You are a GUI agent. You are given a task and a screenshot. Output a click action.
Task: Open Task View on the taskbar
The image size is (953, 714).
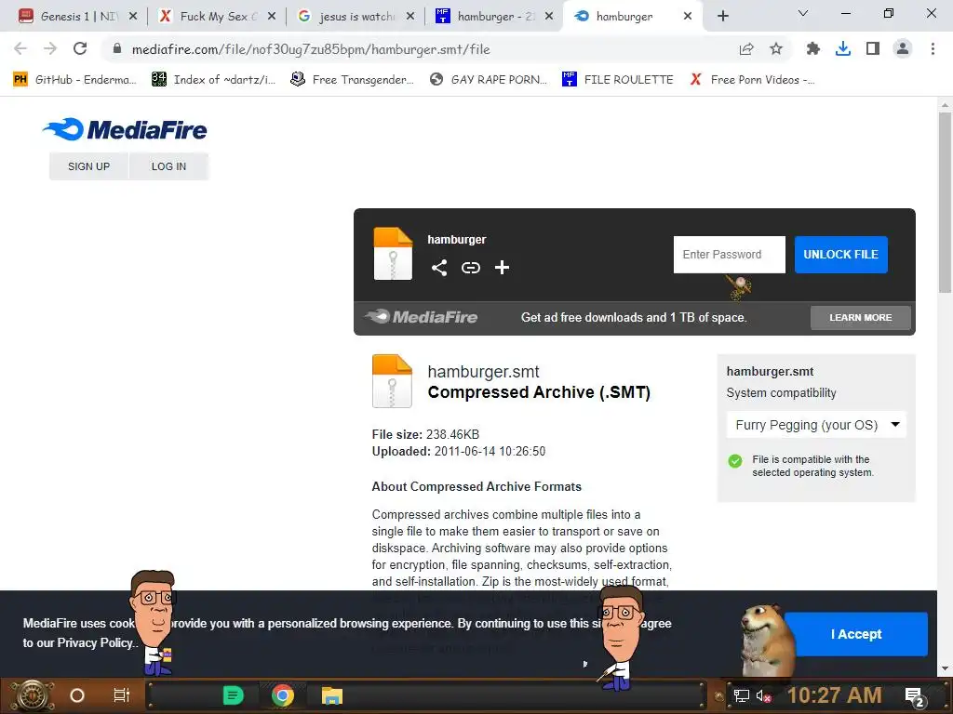coord(122,695)
